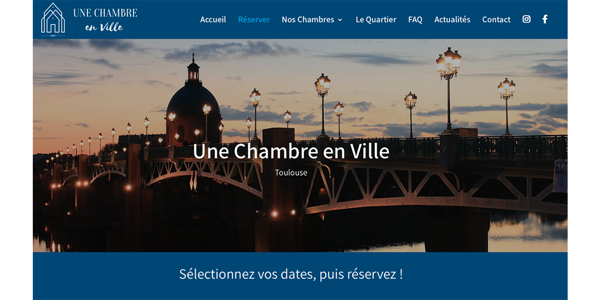Expand the Nos Chambres chevron arrow

coord(340,20)
